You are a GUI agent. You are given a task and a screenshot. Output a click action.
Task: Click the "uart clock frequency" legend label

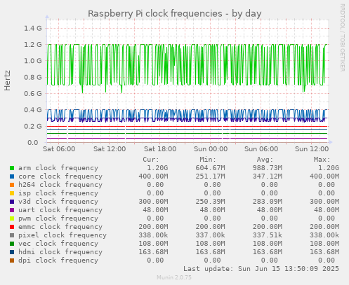coord(60,210)
